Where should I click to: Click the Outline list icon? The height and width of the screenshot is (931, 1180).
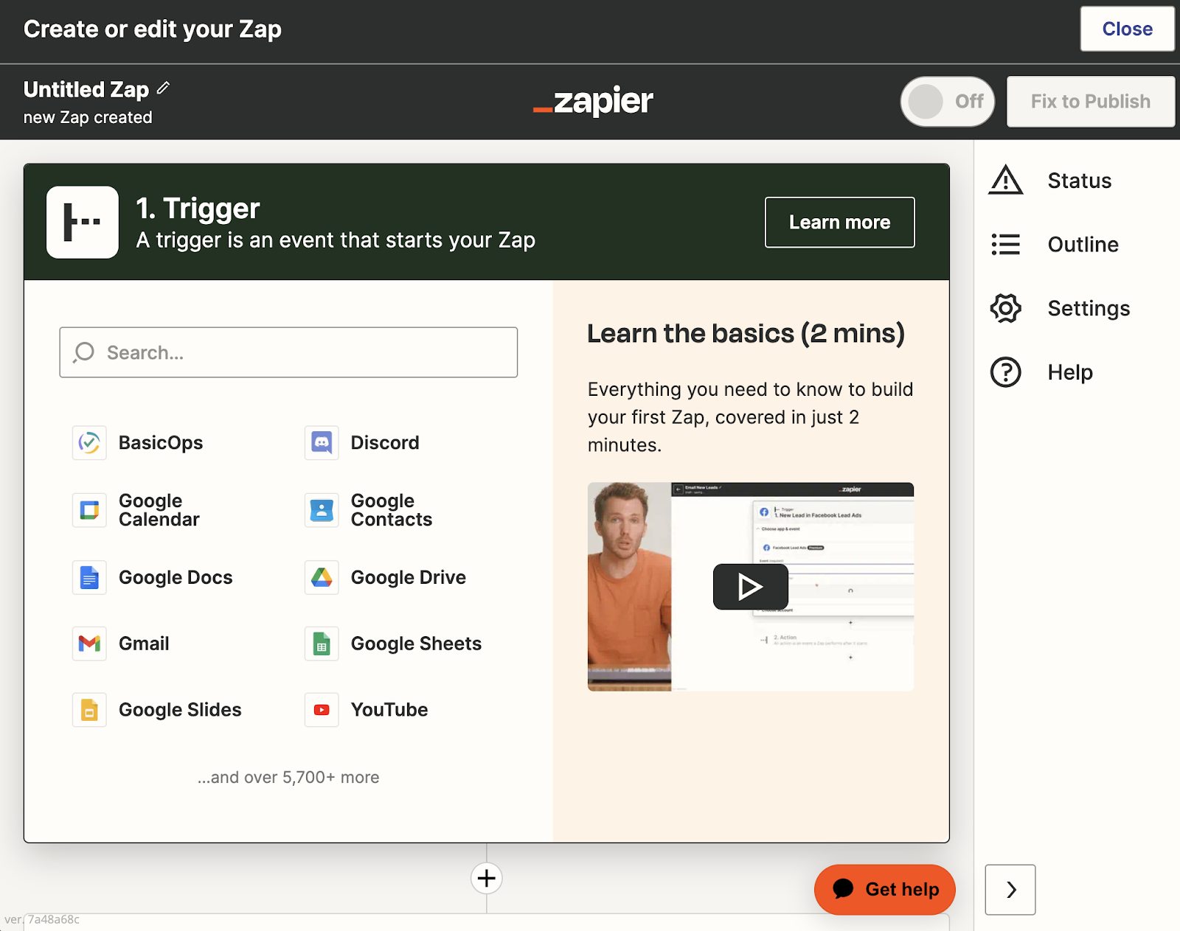1006,244
